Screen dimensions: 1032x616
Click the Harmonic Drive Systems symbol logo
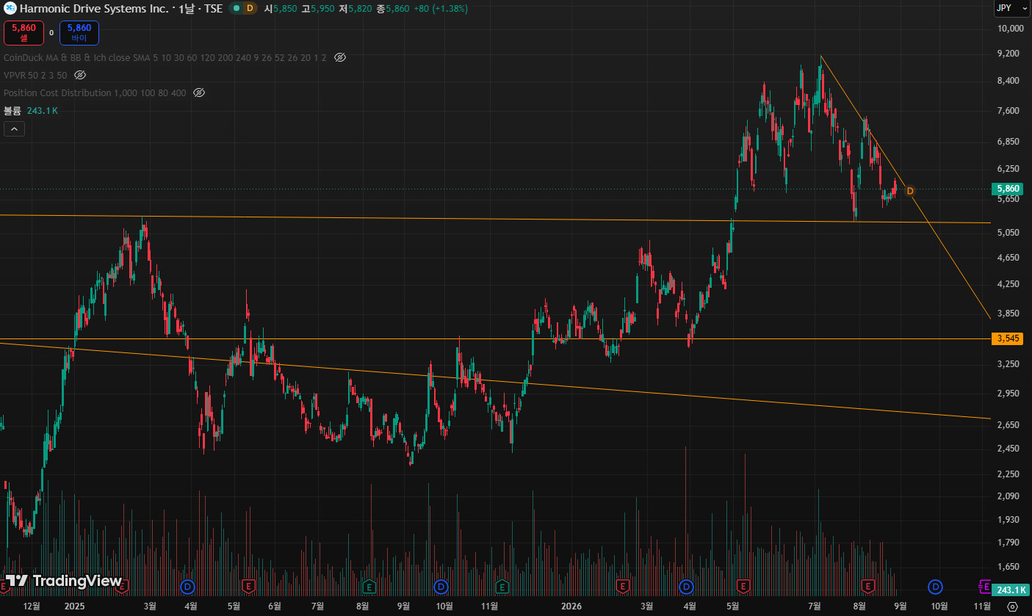tap(10, 9)
